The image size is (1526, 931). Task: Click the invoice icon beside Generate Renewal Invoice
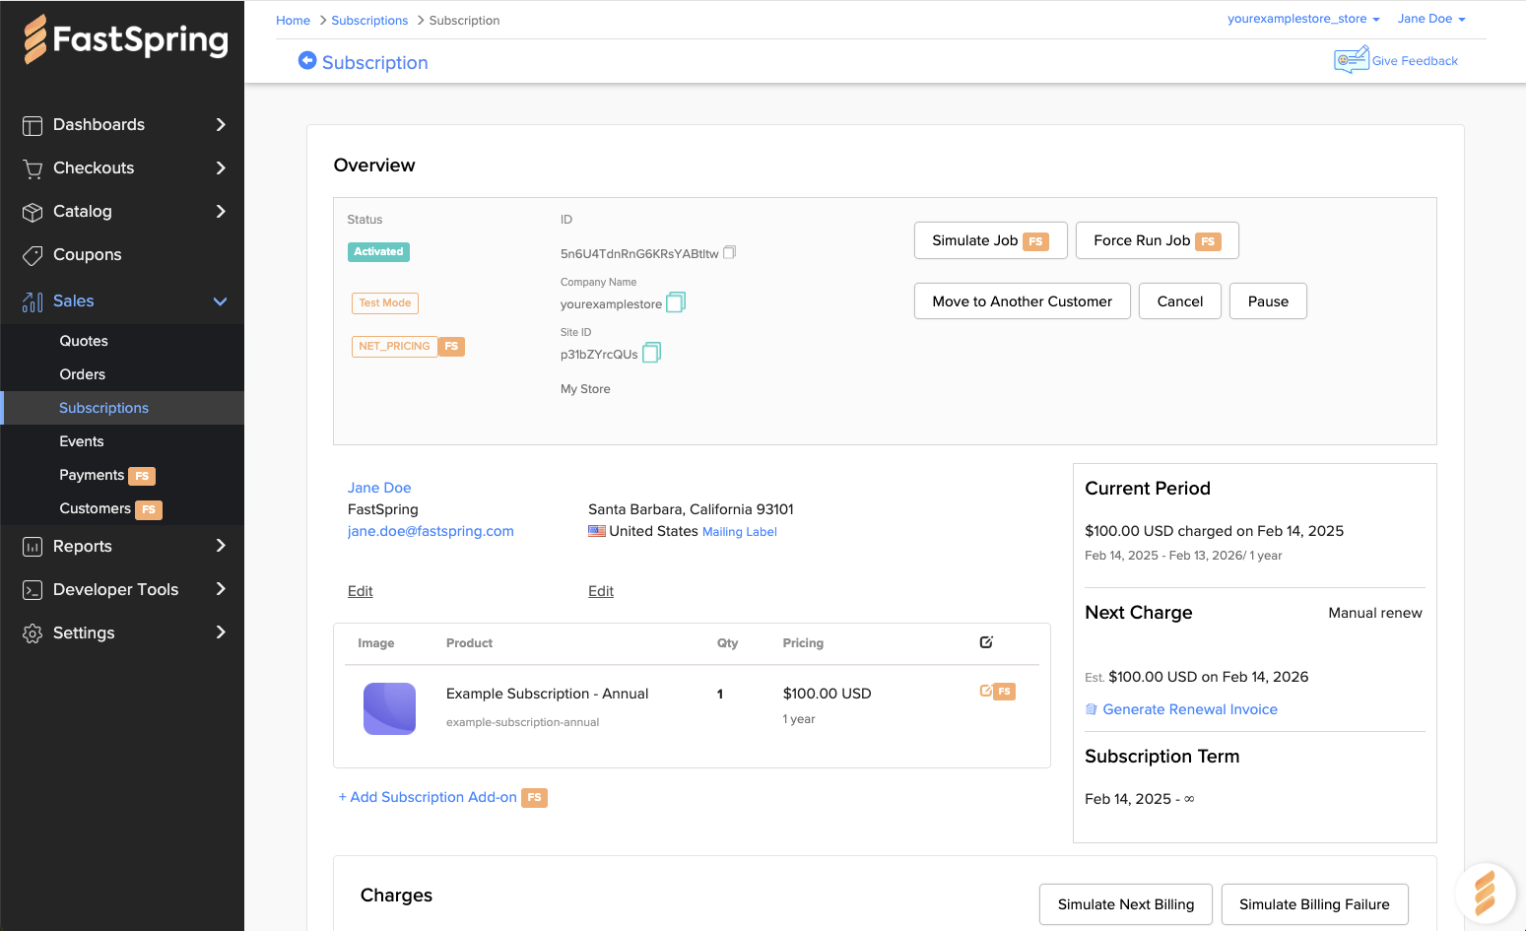[x=1092, y=709]
